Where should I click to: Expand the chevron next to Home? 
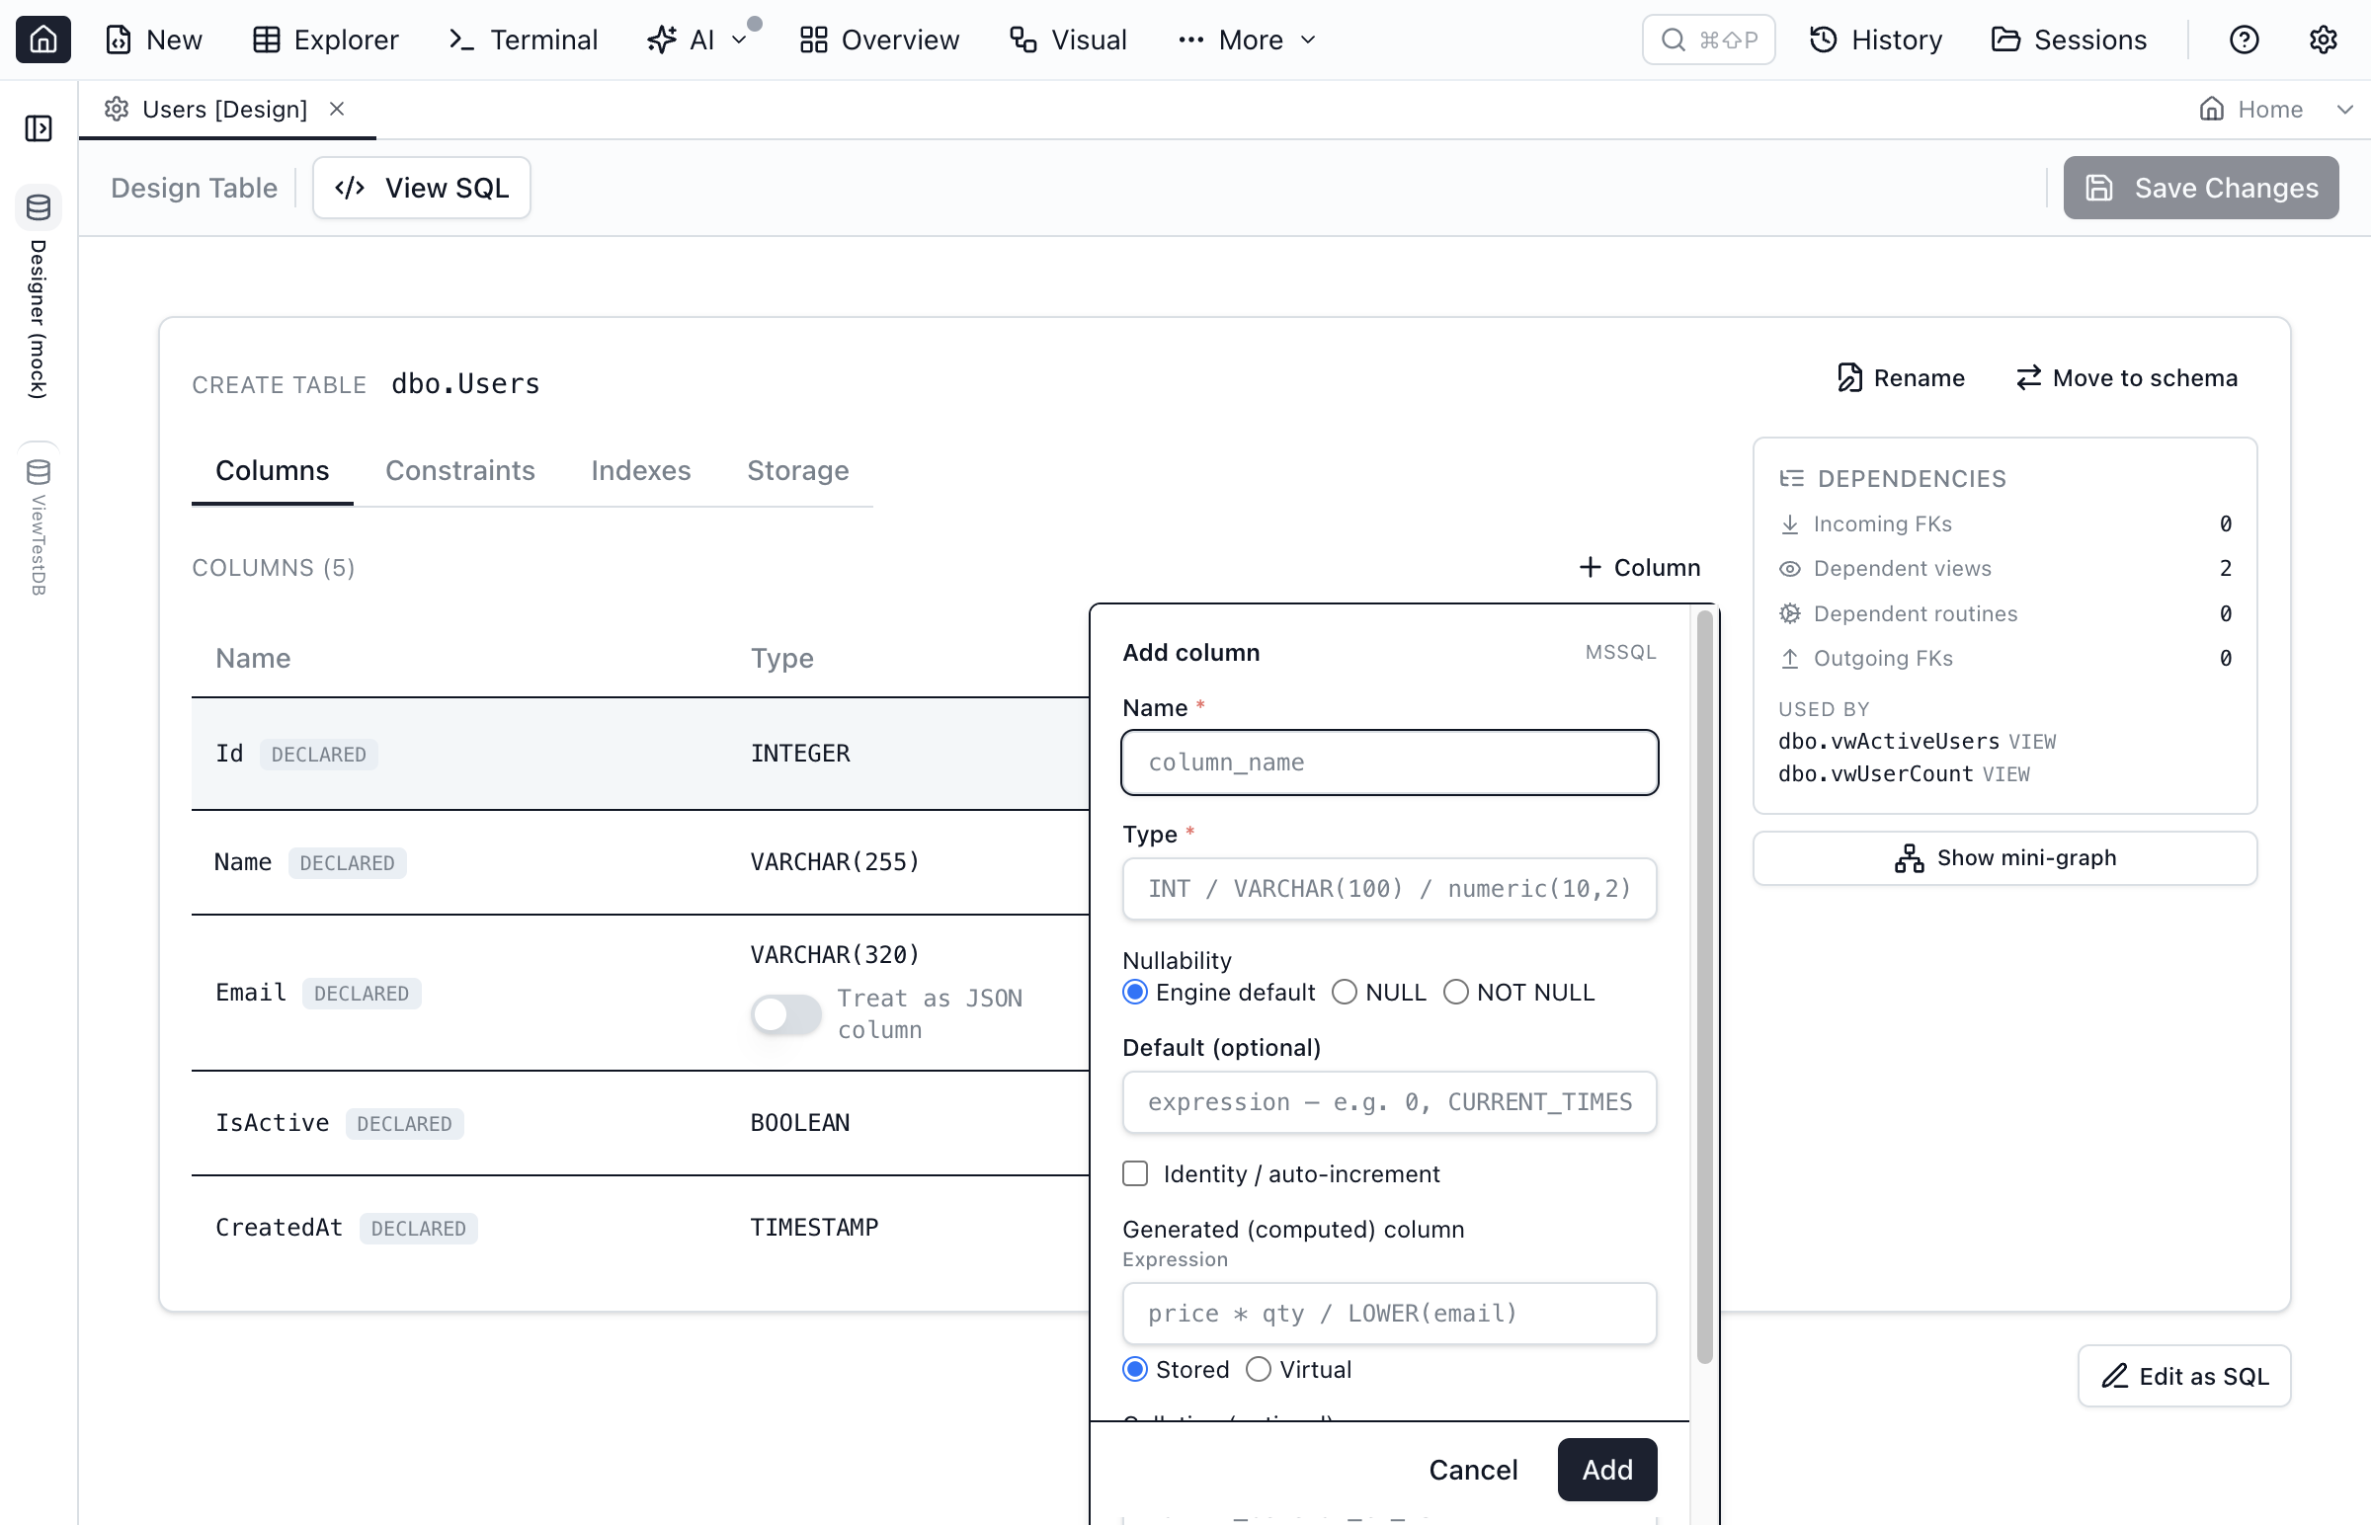point(2344,109)
